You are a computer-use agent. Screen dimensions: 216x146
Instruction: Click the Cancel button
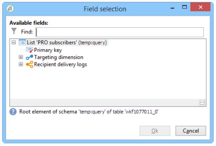(x=191, y=131)
